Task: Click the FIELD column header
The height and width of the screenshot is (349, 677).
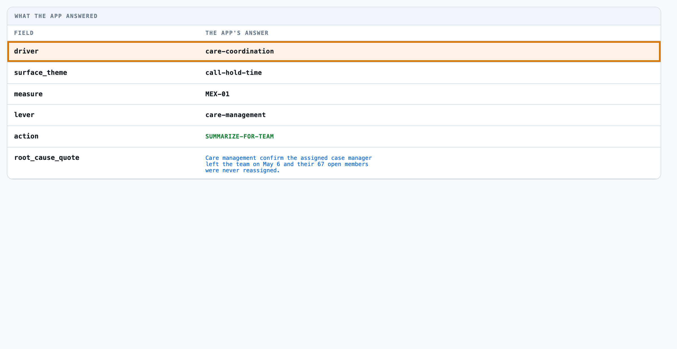Action: (24, 33)
